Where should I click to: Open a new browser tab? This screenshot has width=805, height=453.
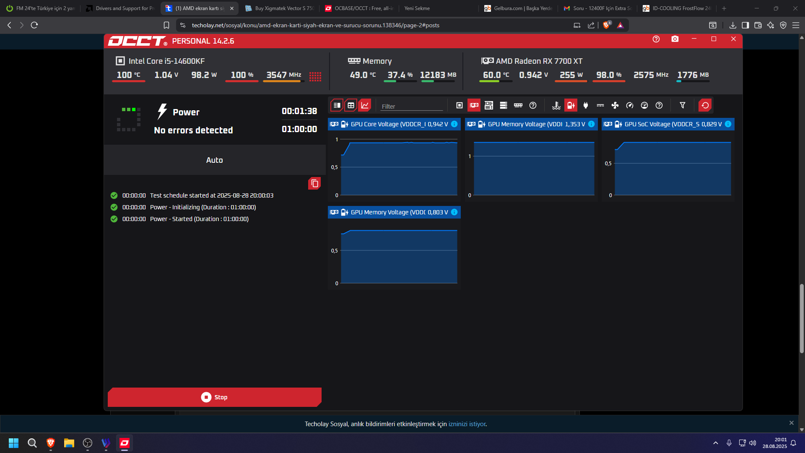[724, 8]
